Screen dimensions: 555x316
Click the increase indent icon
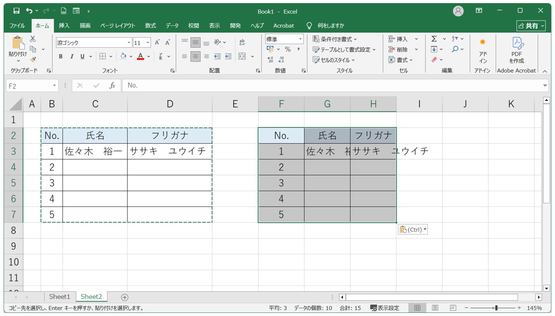click(x=228, y=57)
